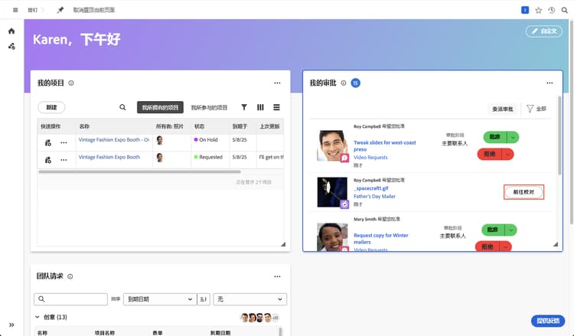This screenshot has height=336, width=574.
Task: Click 提供反馈 feedback button
Action: point(548,321)
